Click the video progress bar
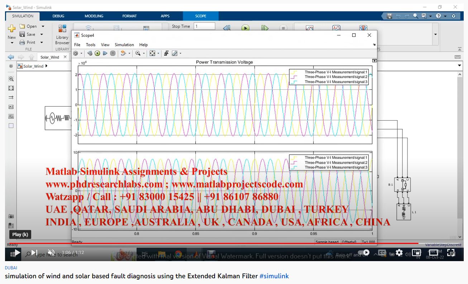 coord(215,243)
